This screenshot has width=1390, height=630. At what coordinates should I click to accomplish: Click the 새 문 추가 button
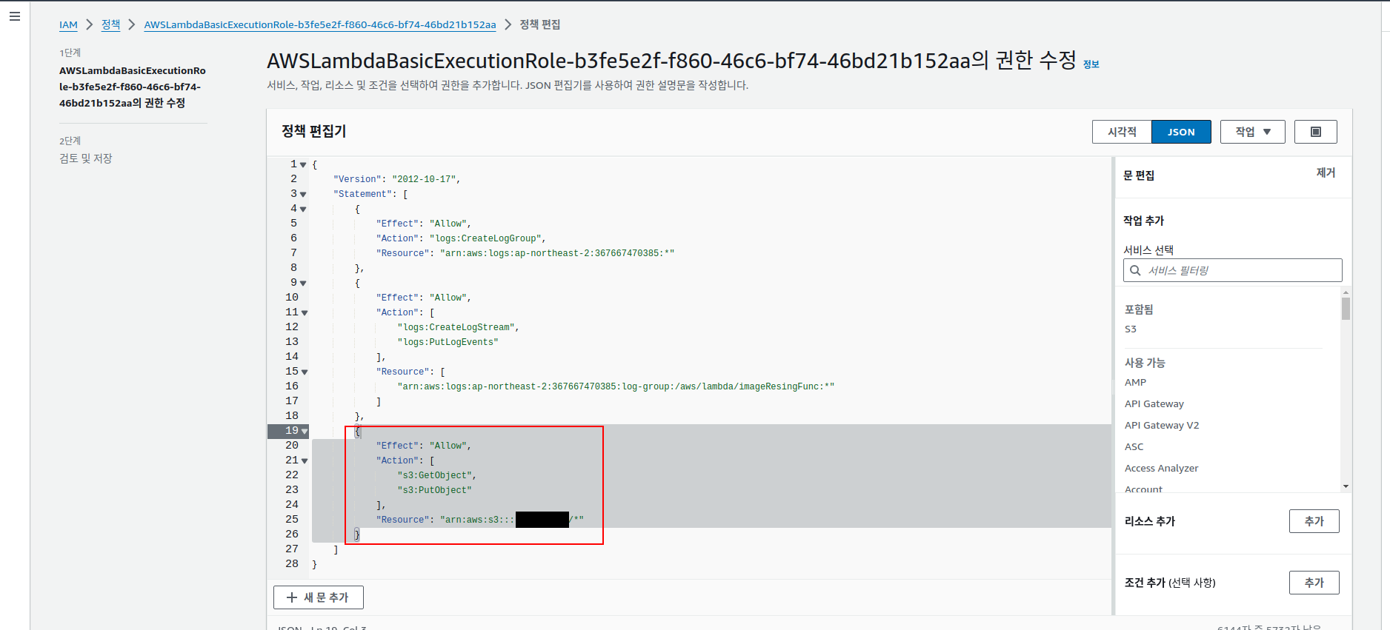(319, 597)
